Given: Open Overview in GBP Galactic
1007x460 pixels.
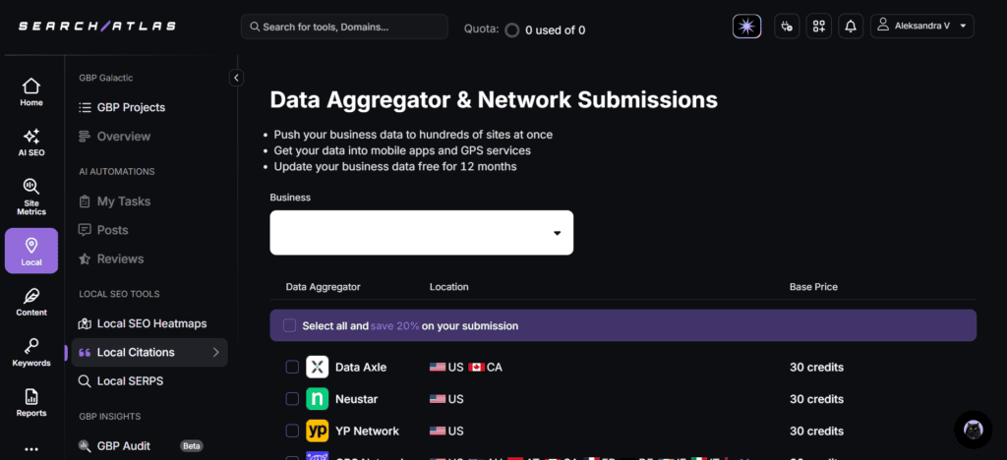Looking at the screenshot, I should 114,136.
